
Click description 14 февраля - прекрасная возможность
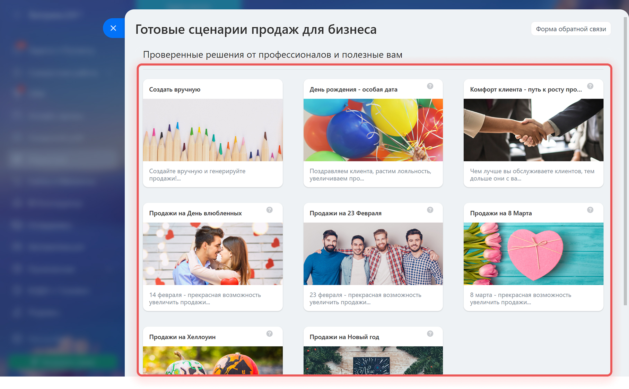coord(205,299)
